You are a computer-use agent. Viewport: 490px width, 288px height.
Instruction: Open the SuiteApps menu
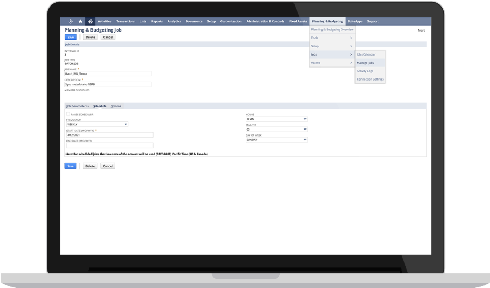coord(355,21)
